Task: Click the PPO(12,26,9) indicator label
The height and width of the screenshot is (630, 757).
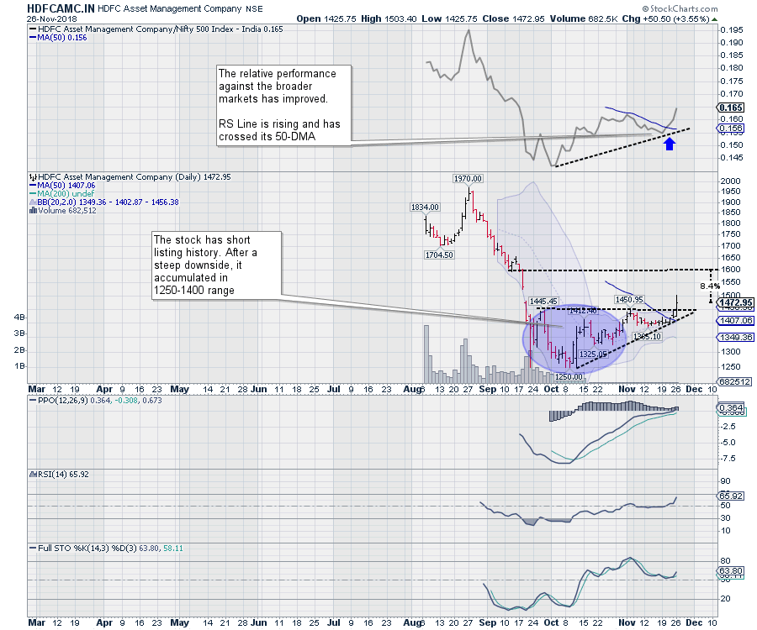Action: [x=96, y=401]
